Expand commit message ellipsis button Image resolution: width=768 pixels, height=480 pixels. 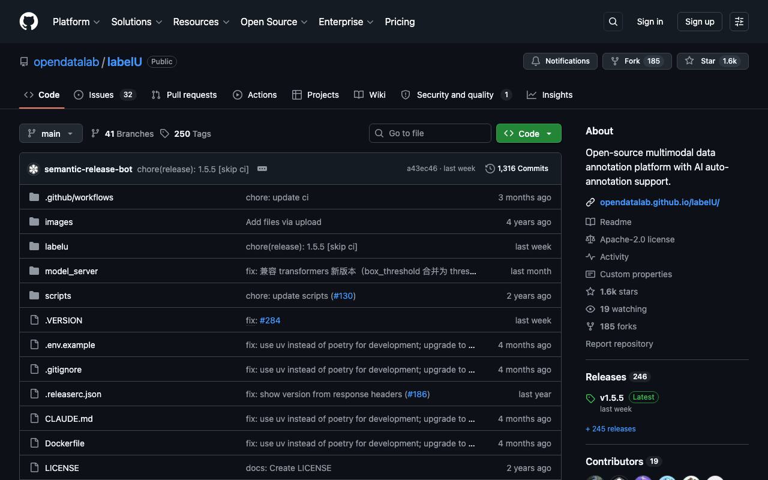(262, 169)
